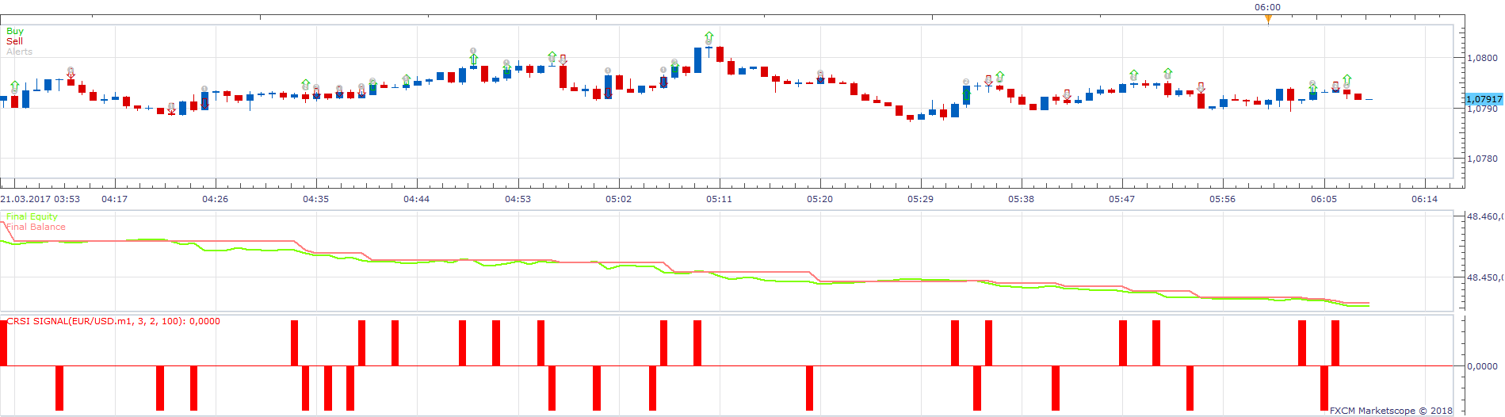Click the tall buy arrow between 04:44 and 04:53

tap(473, 59)
